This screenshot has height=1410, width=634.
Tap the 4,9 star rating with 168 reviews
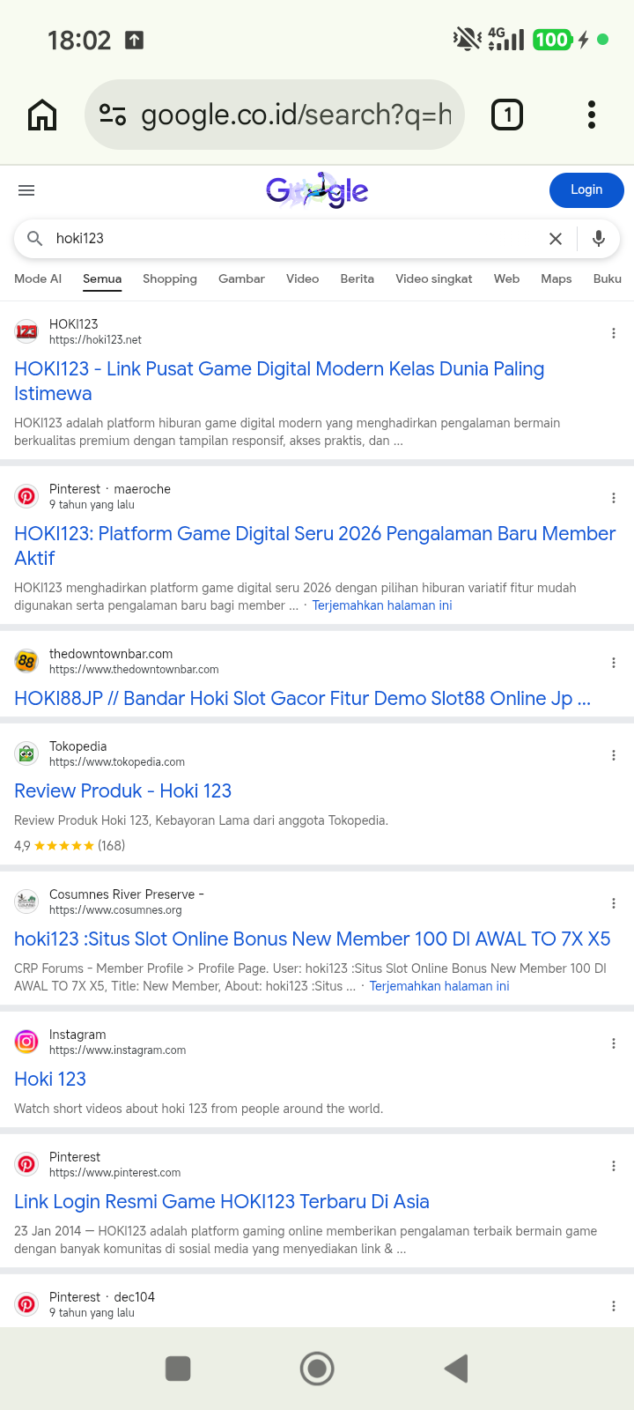pyautogui.click(x=70, y=845)
